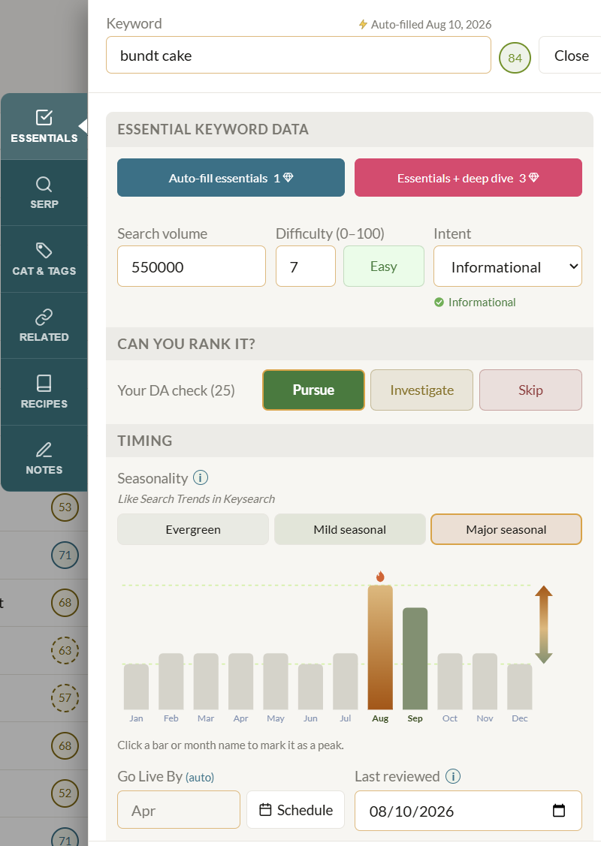Mark the Mar bar as peak

pyautogui.click(x=206, y=682)
